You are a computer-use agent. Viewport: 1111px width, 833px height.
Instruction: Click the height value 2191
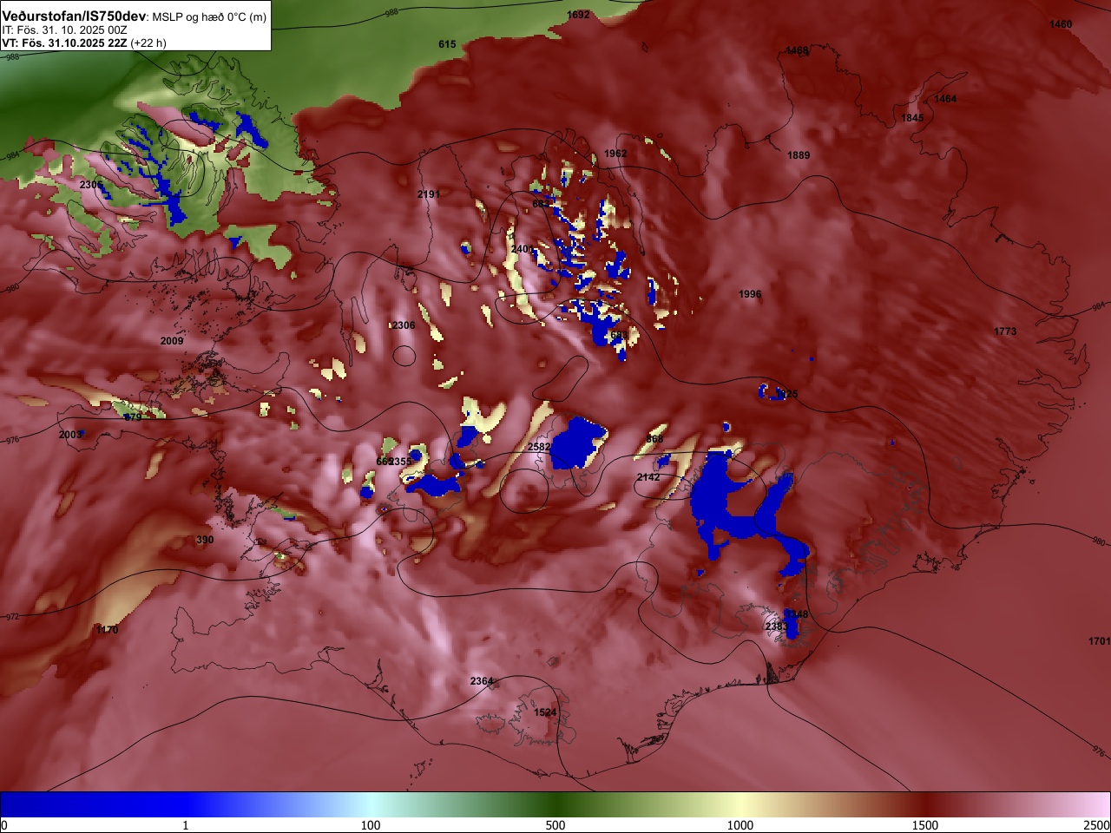(x=429, y=194)
